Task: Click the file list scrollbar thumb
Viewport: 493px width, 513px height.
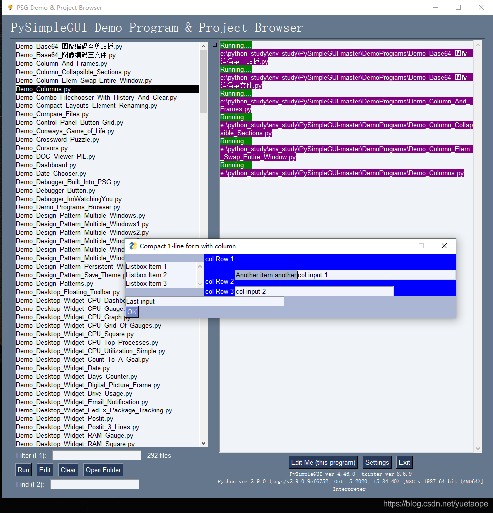Action: point(204,82)
